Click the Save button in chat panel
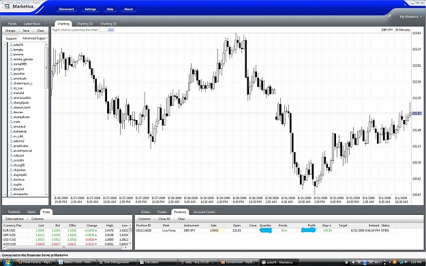This screenshot has width=426, height=266. click(26, 31)
